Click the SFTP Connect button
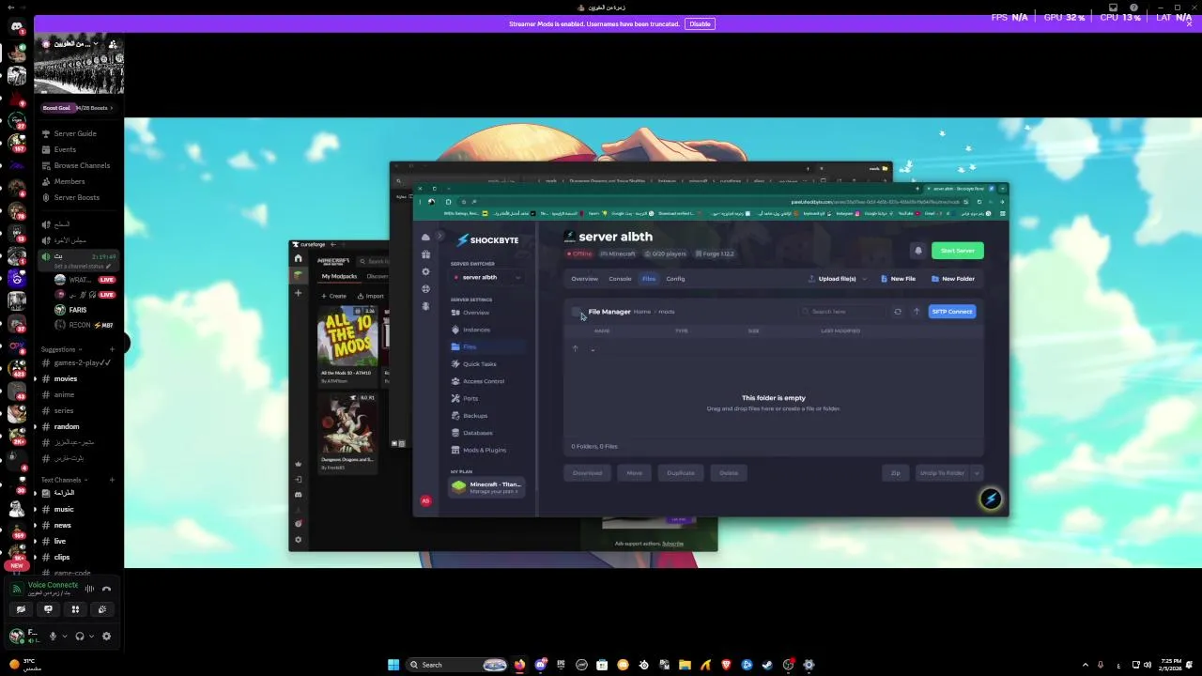This screenshot has width=1202, height=676. tap(951, 312)
